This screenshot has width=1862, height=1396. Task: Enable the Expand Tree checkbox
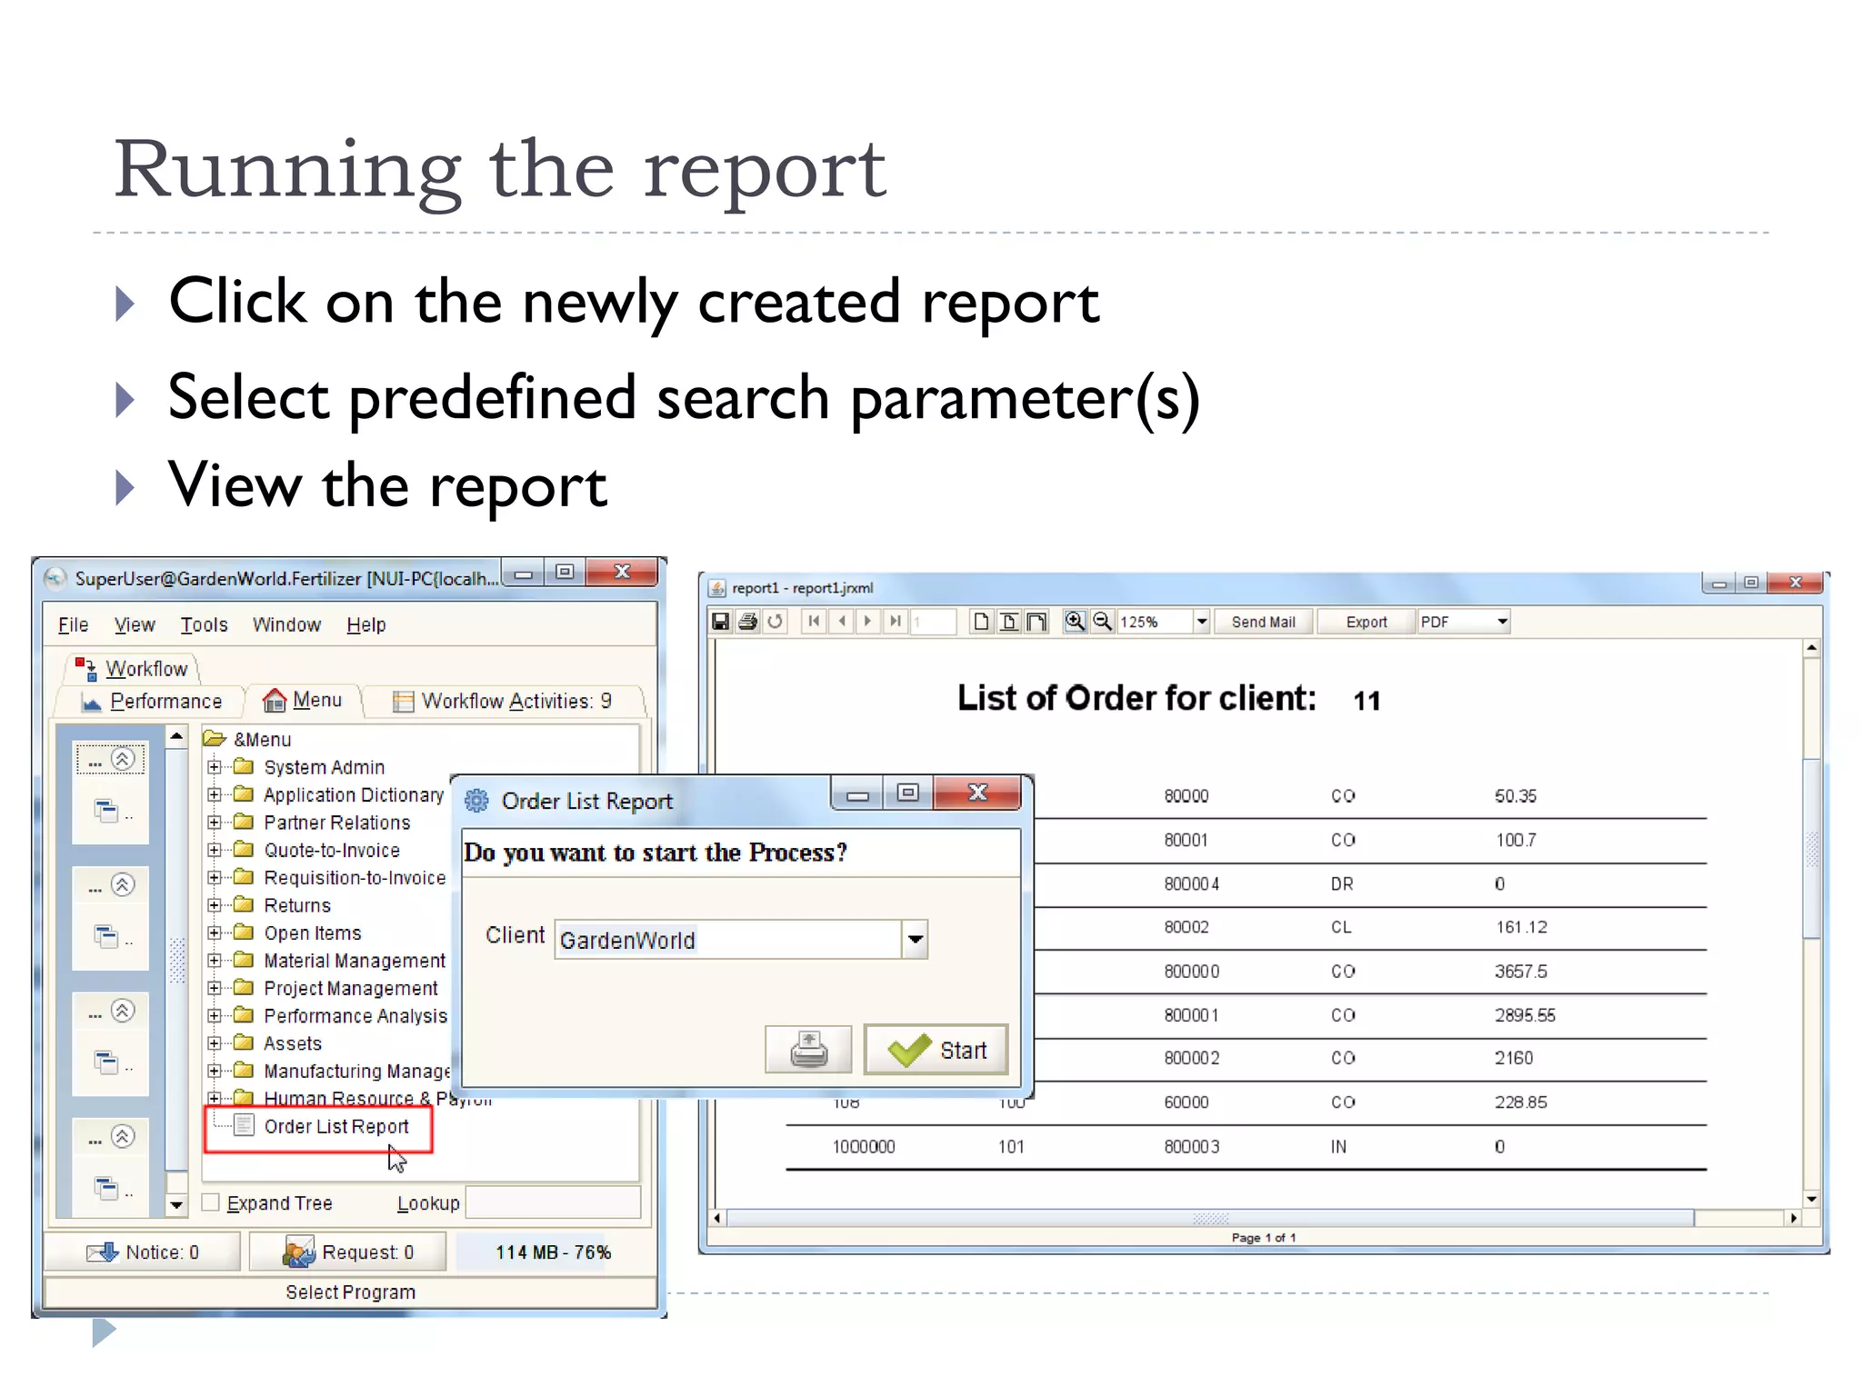point(211,1202)
